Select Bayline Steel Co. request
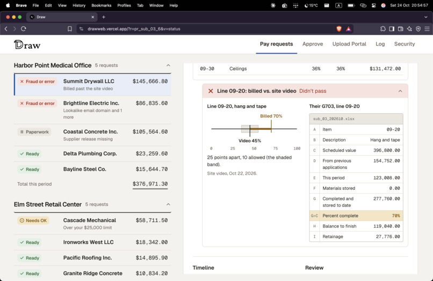The height and width of the screenshot is (281, 433). click(x=92, y=169)
